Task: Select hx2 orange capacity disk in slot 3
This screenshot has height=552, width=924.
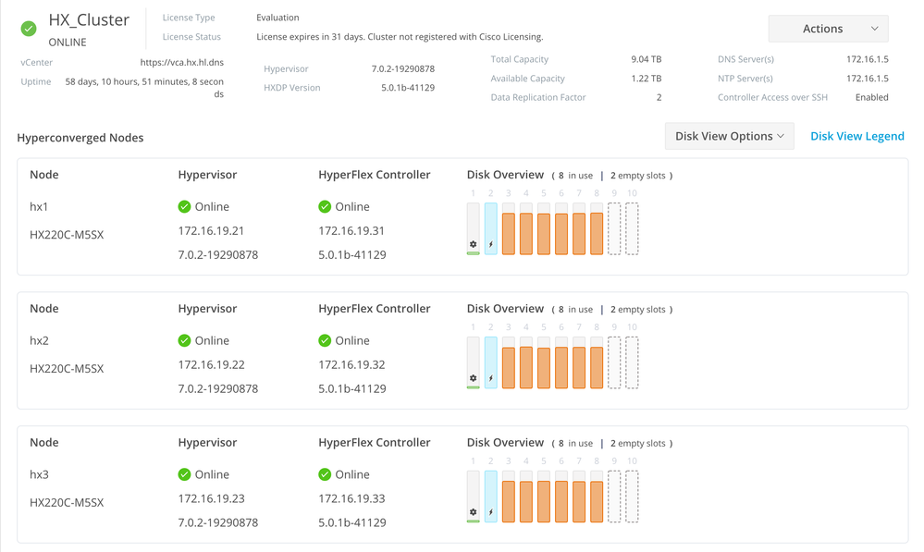Action: (509, 362)
